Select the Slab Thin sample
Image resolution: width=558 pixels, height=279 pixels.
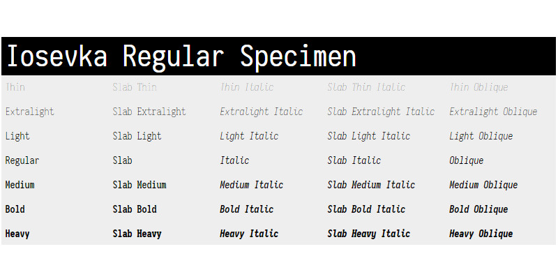pos(135,87)
